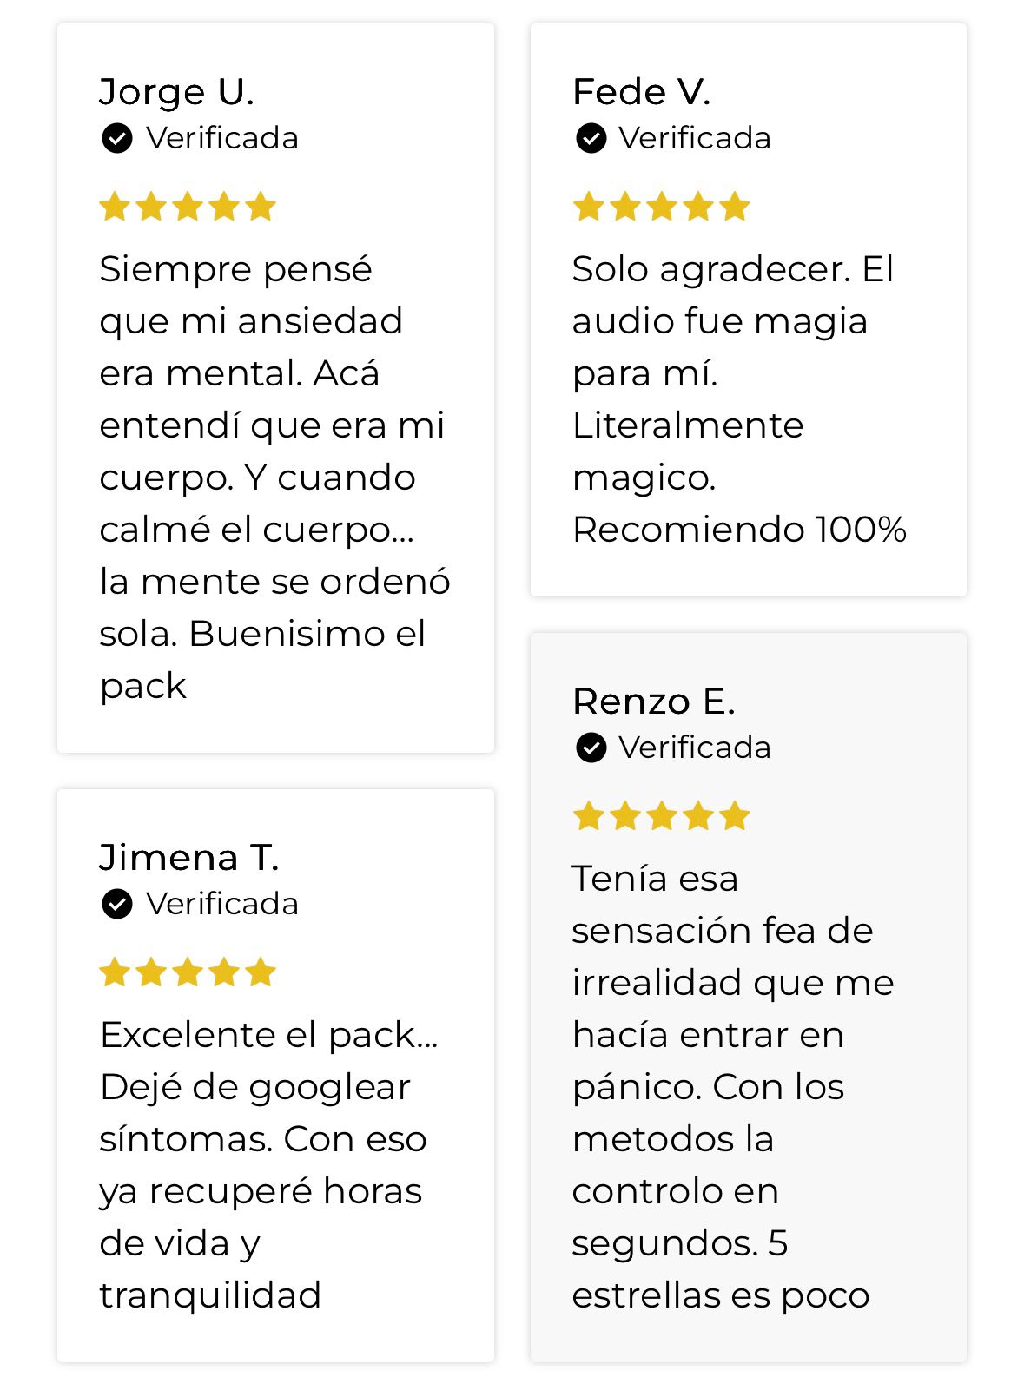Click the second star in Jorge U.'s review
This screenshot has height=1377, width=1024.
coord(151,208)
